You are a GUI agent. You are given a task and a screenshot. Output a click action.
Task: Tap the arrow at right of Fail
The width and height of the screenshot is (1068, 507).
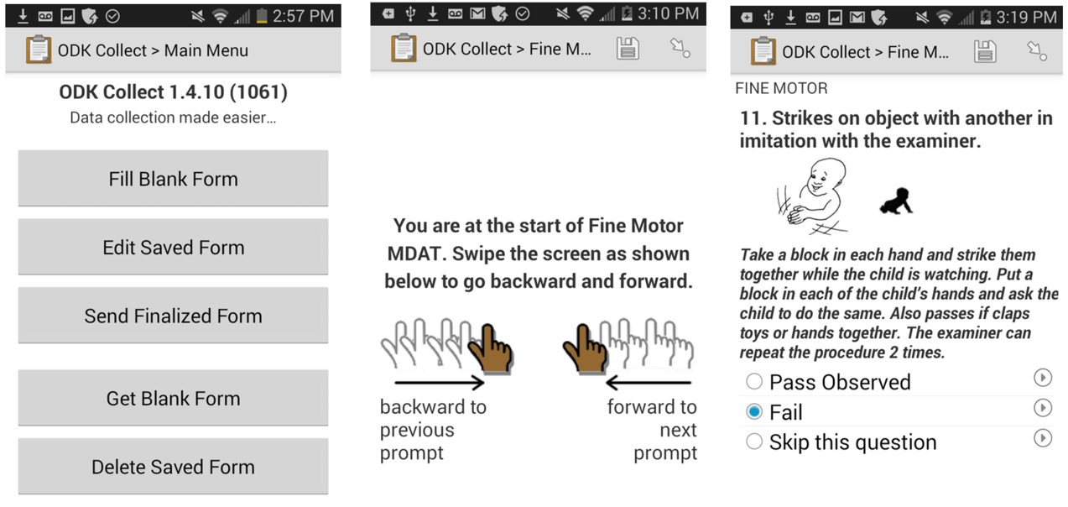1043,408
